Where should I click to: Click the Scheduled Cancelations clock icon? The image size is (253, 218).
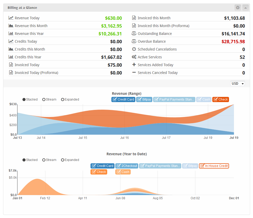(134, 49)
